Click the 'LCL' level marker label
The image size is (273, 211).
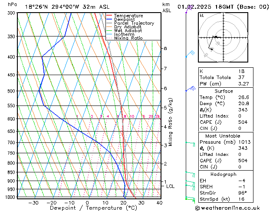[170, 186]
